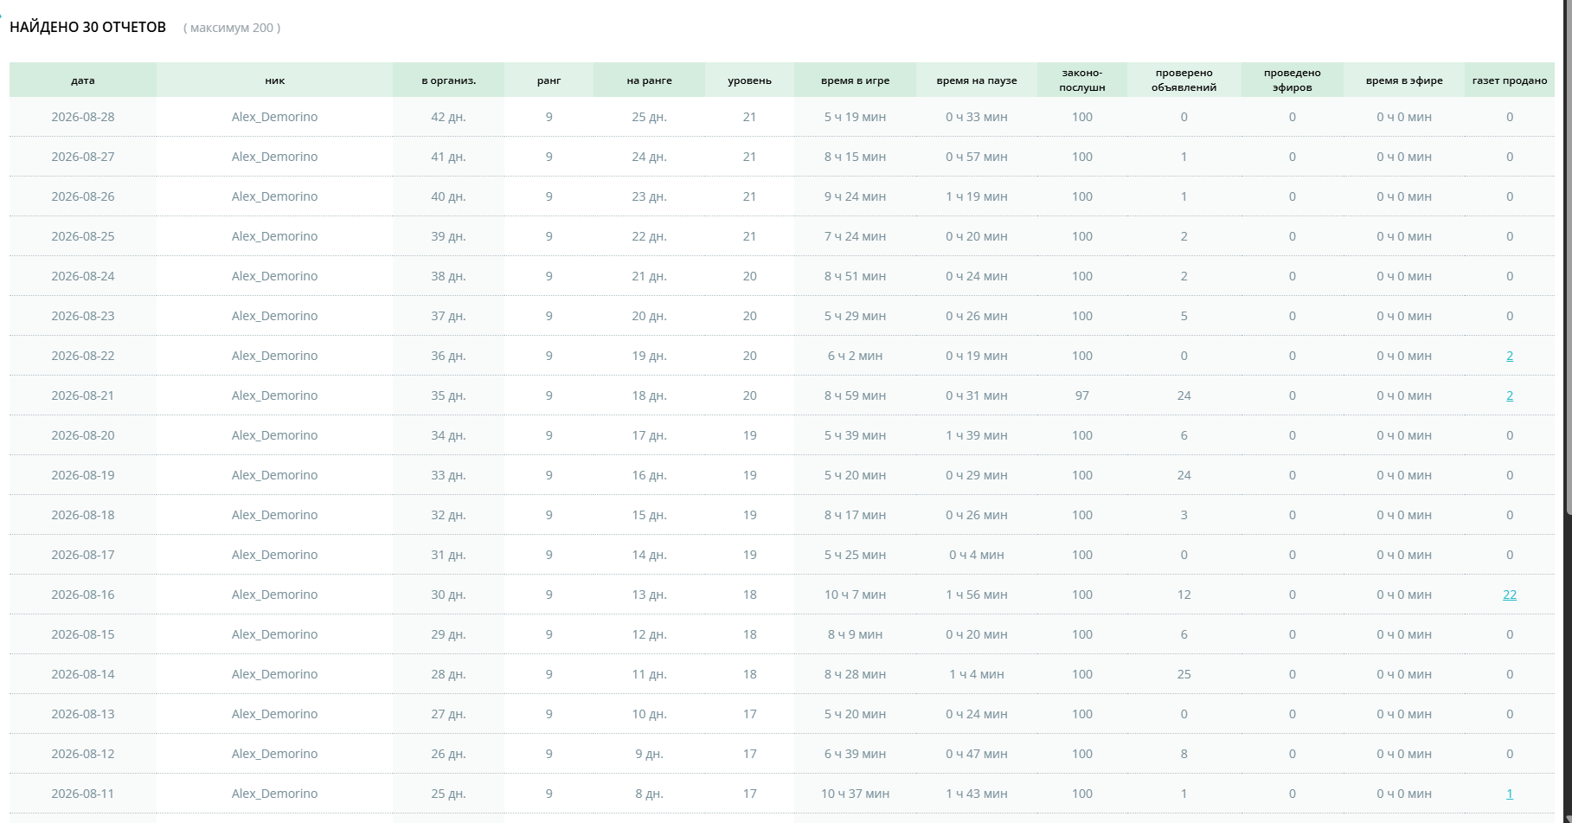Click the максимум 200 note

click(232, 28)
